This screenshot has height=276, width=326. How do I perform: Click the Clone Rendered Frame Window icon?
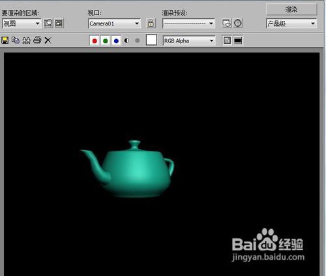[x=26, y=40]
